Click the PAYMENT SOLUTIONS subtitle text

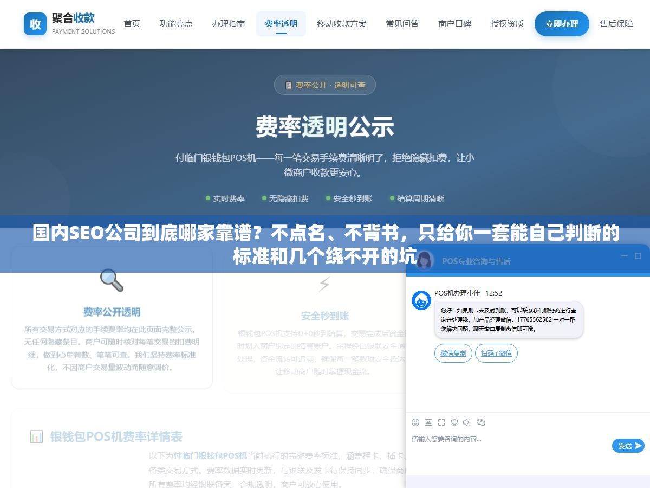[x=83, y=31]
